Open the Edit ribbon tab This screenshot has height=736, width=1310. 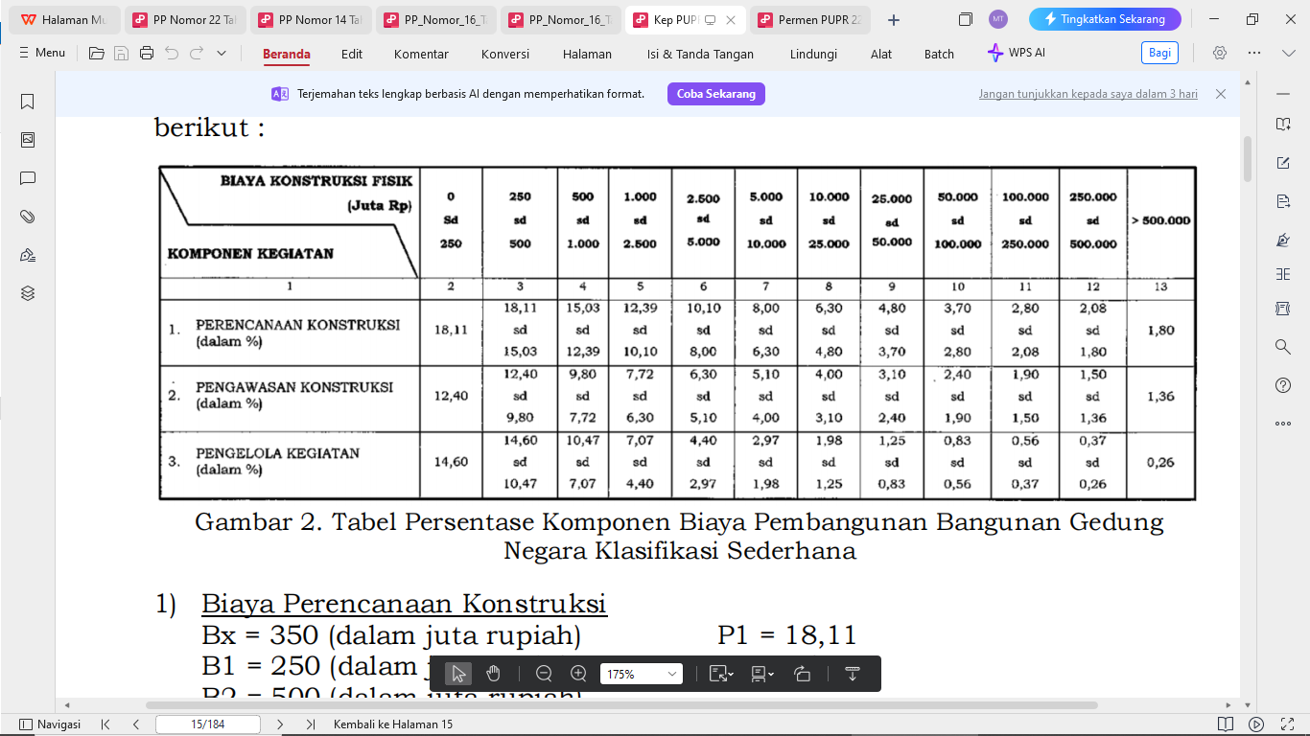(x=352, y=55)
